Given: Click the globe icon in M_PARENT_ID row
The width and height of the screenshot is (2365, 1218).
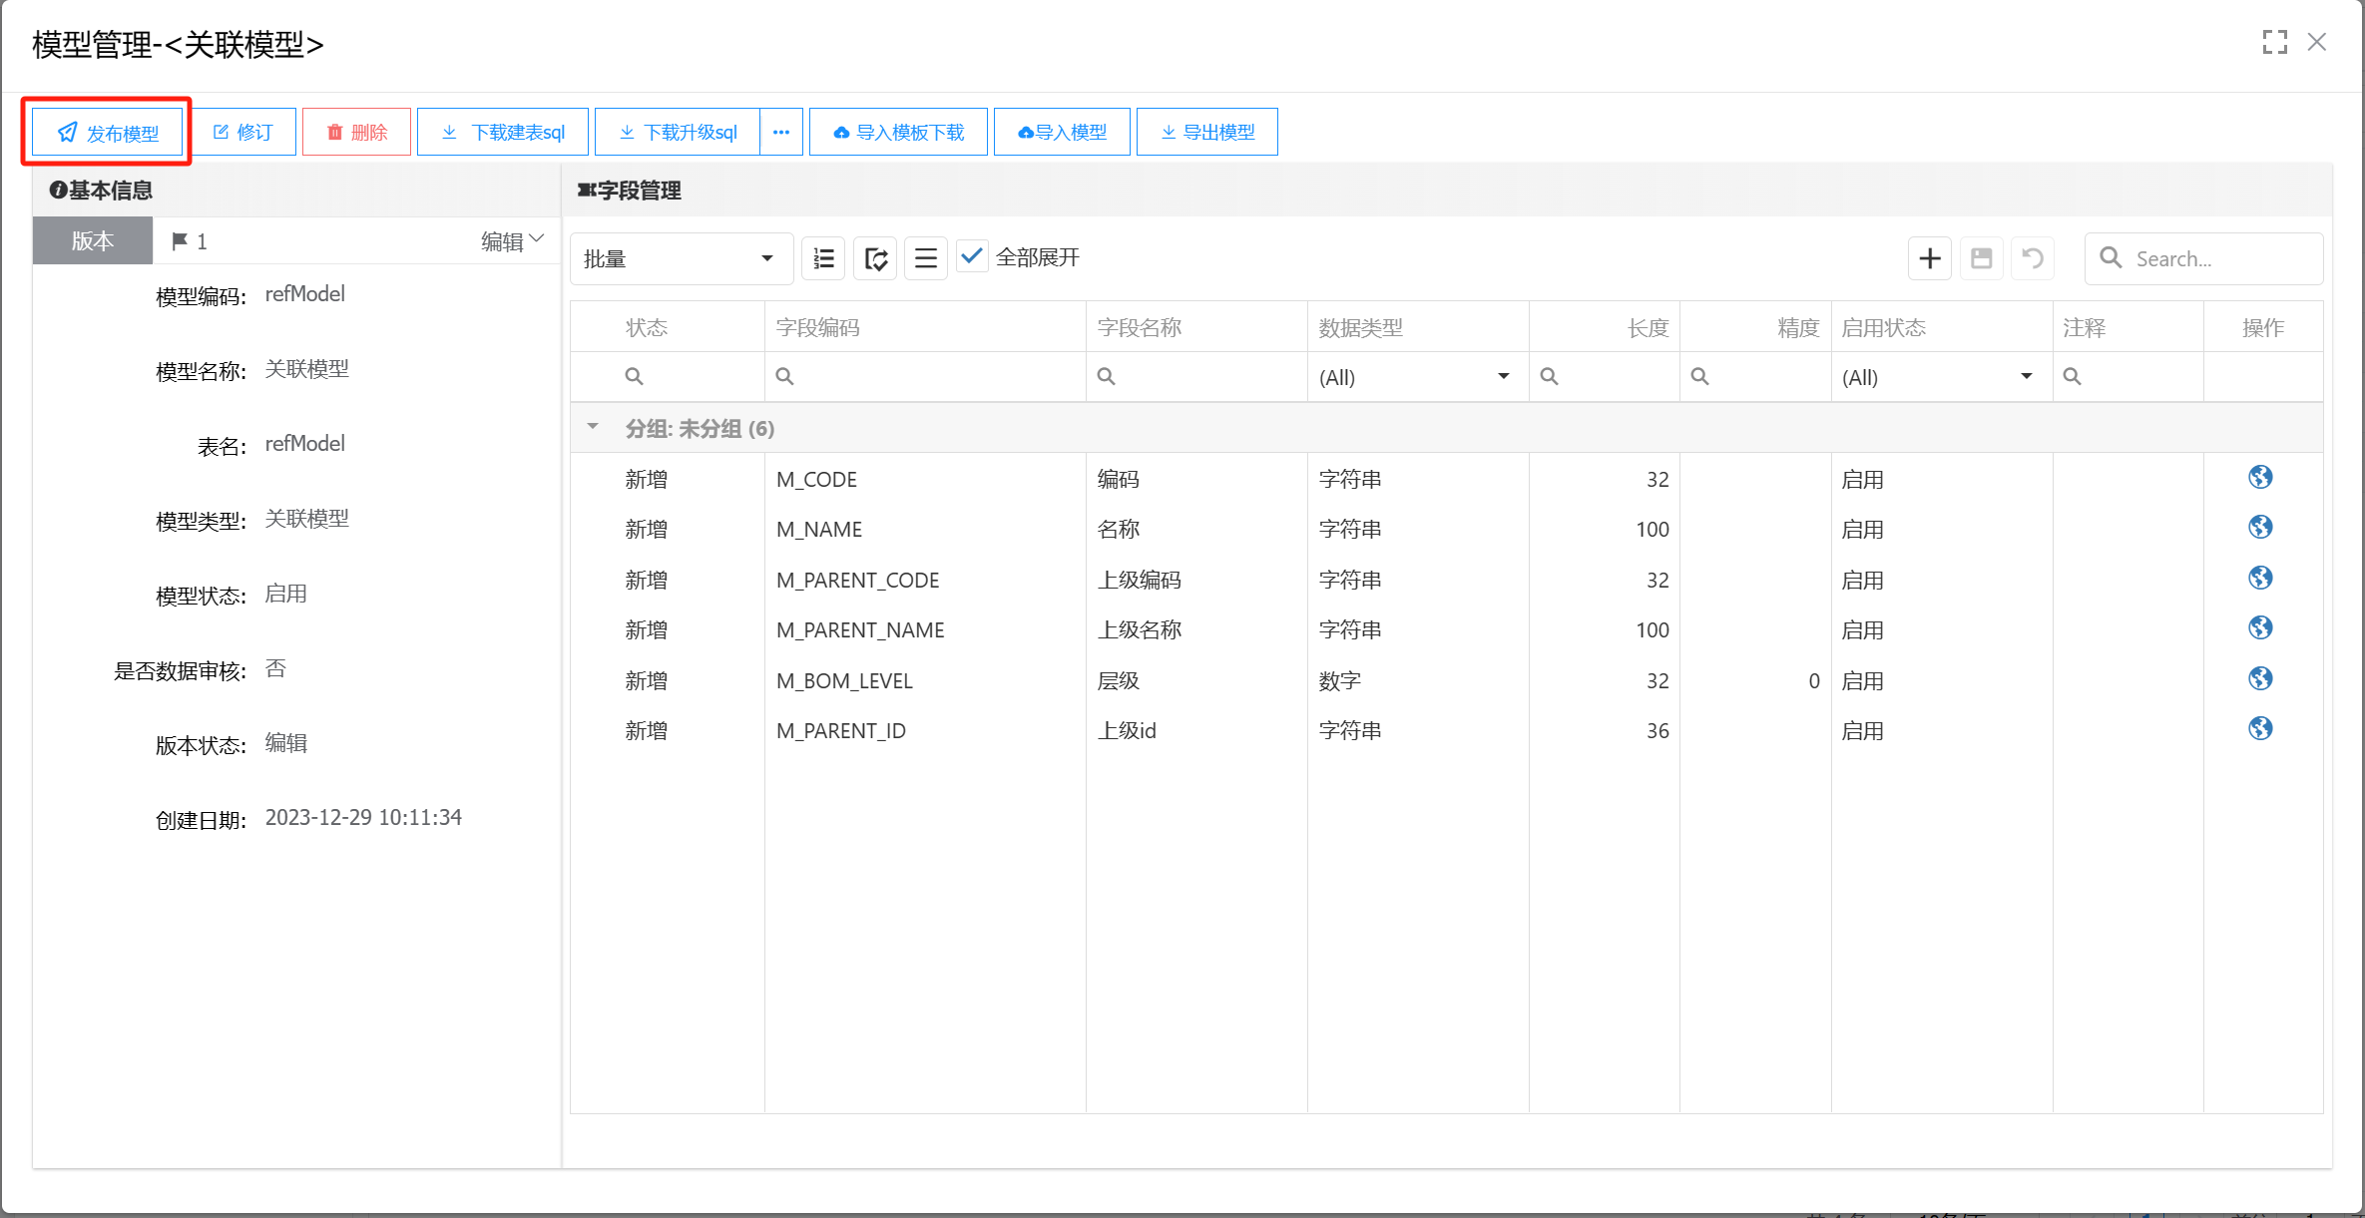Looking at the screenshot, I should [2261, 729].
